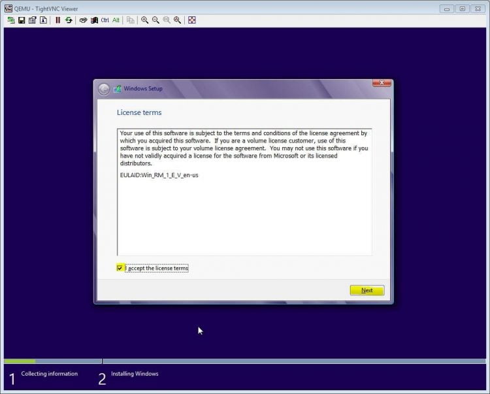The image size is (490, 394).
Task: Click the TightVNC Viewer title bar icon
Action: [8, 8]
